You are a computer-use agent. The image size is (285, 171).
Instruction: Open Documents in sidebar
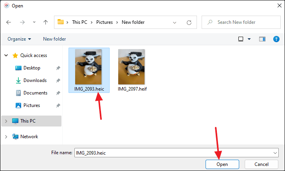pos(35,93)
